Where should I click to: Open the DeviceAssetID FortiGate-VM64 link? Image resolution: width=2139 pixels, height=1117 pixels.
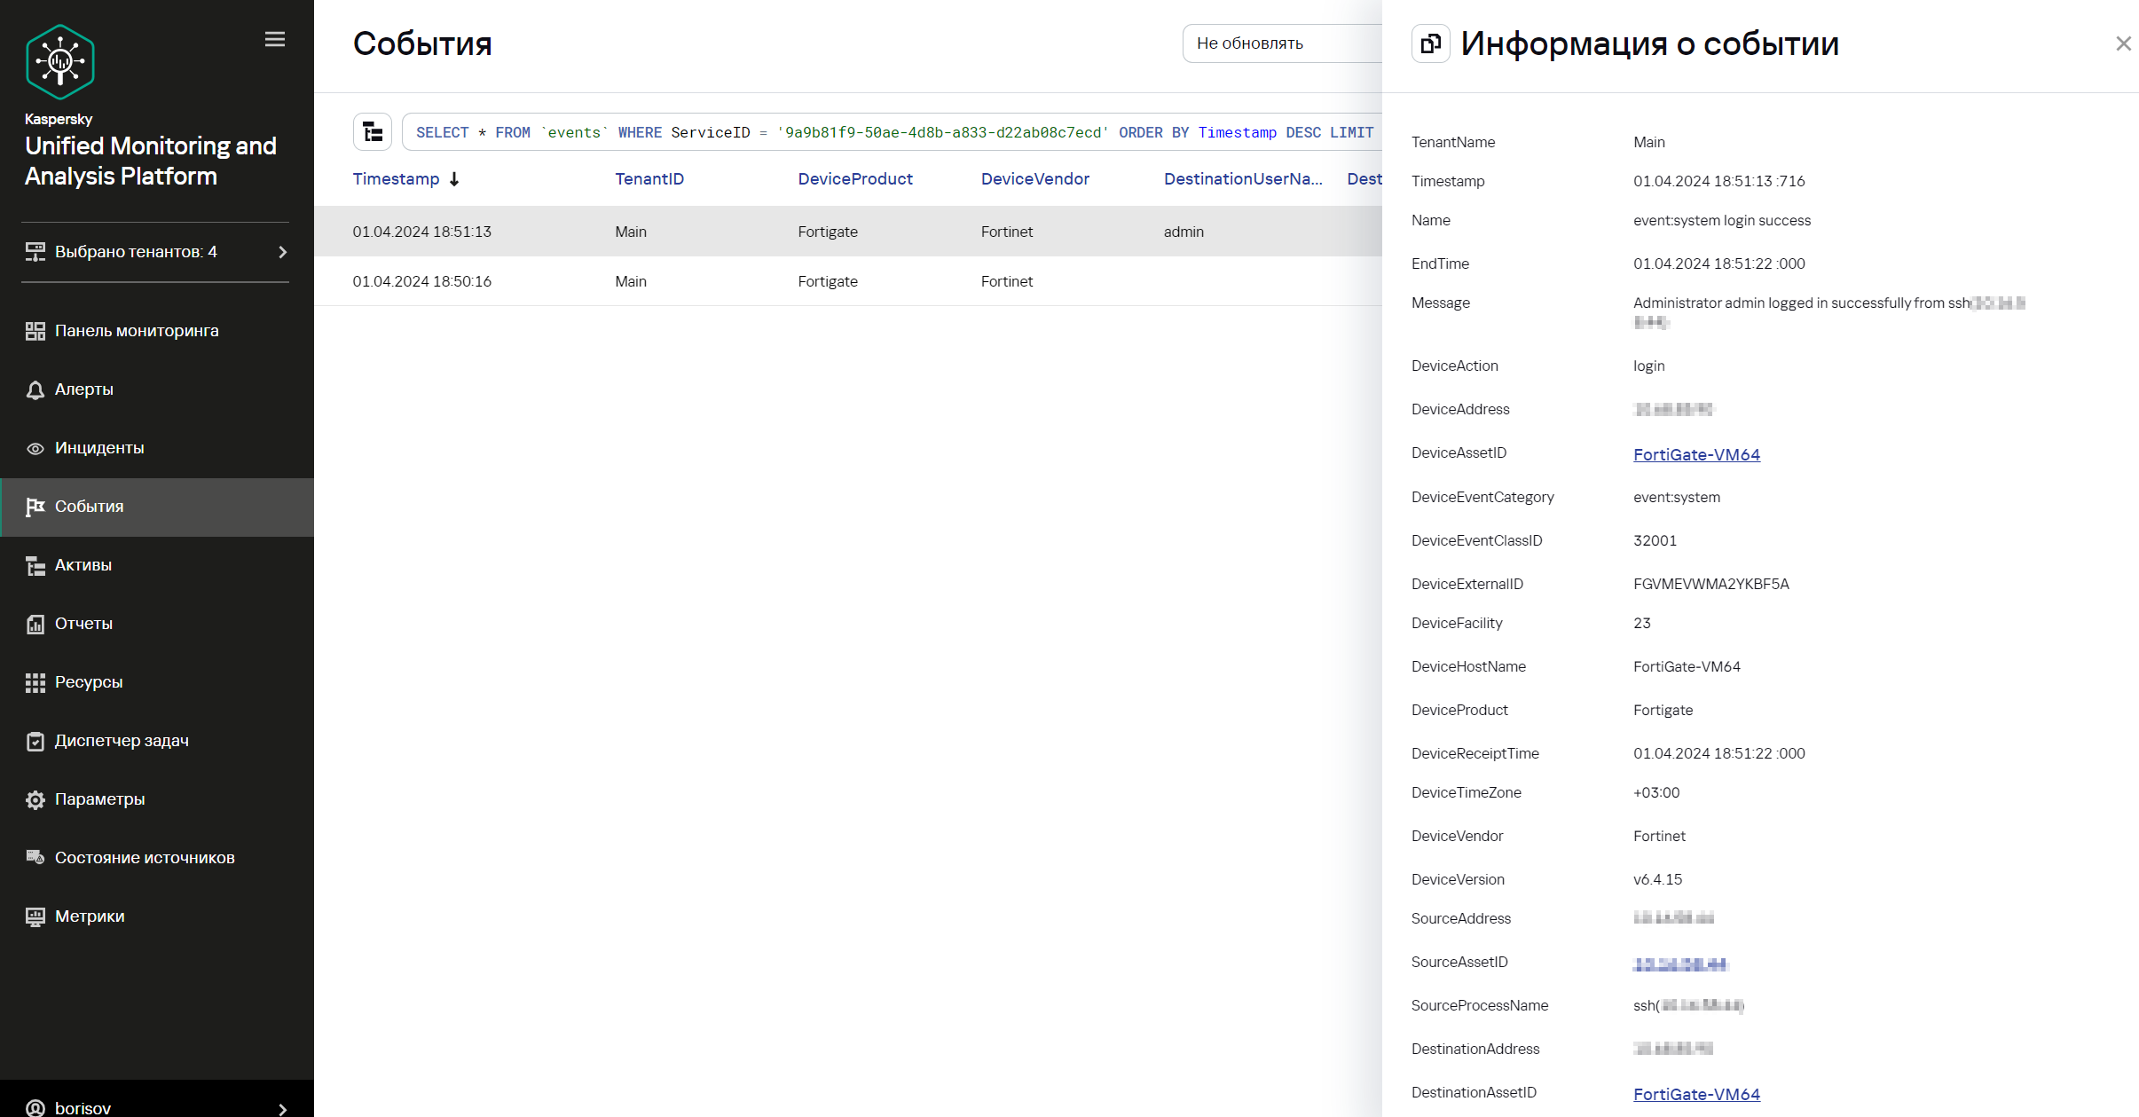[x=1696, y=454]
